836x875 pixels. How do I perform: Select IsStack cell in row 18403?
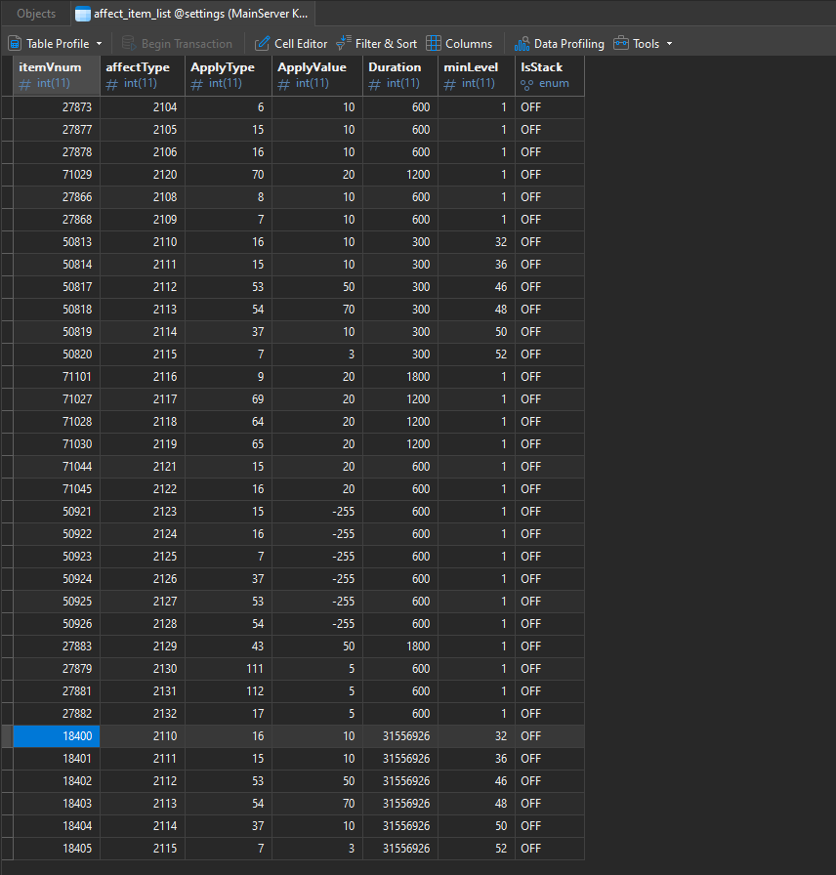point(550,804)
